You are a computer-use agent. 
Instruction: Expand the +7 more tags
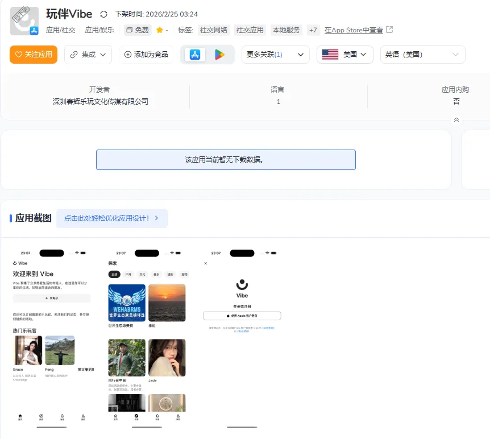(x=313, y=30)
